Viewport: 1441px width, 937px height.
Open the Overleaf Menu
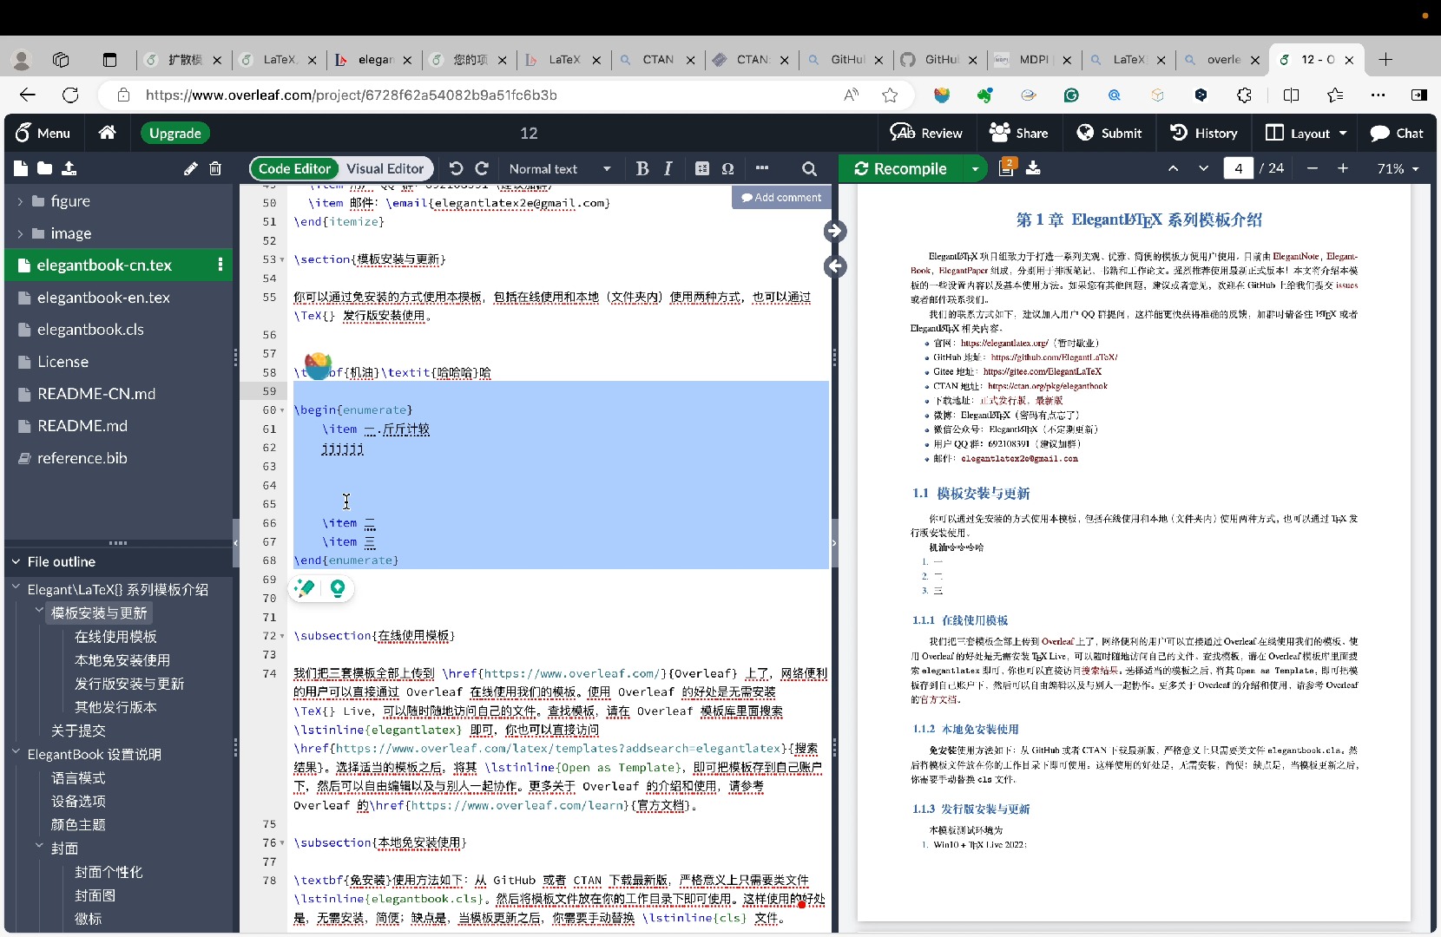(x=43, y=133)
